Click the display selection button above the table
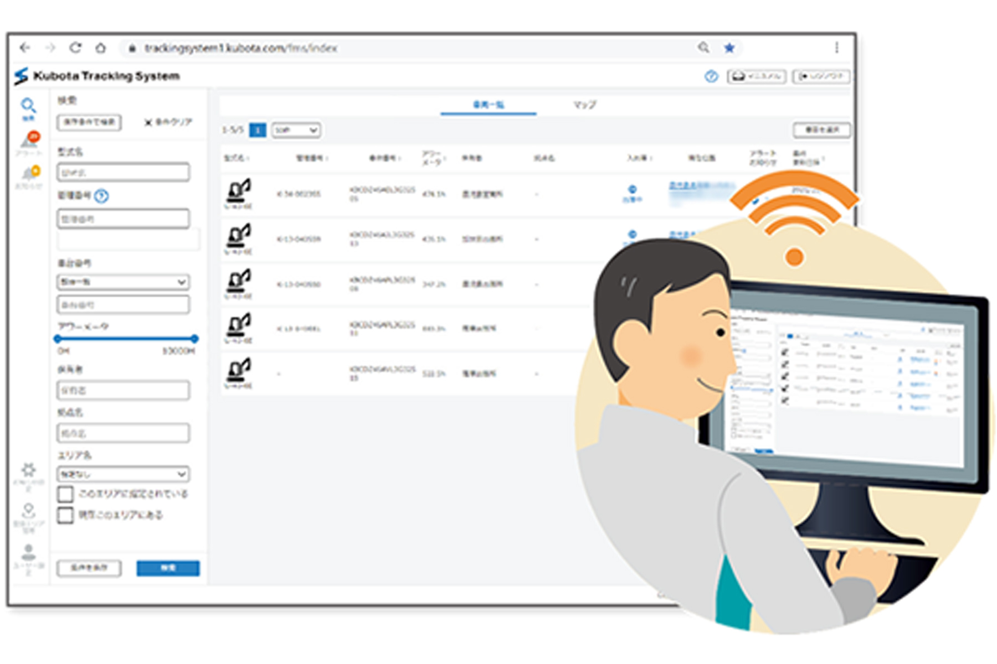Screen dimensions: 997x664 click(822, 130)
